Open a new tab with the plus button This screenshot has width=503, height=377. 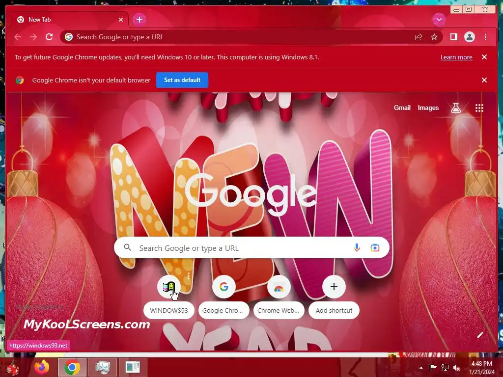(x=139, y=20)
